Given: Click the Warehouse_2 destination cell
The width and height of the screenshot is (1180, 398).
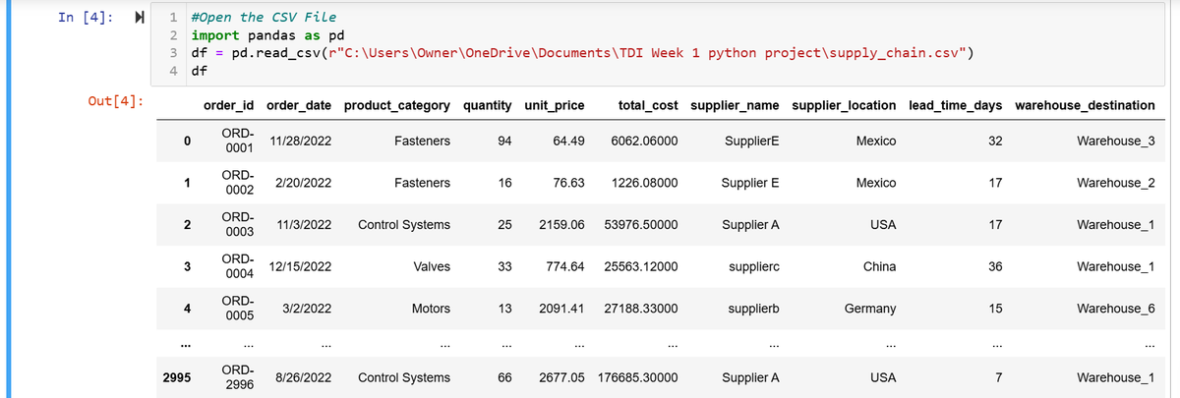Looking at the screenshot, I should [1116, 183].
